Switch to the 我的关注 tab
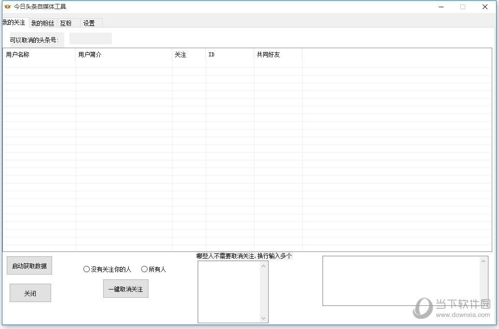This screenshot has height=329, width=499. (14, 23)
